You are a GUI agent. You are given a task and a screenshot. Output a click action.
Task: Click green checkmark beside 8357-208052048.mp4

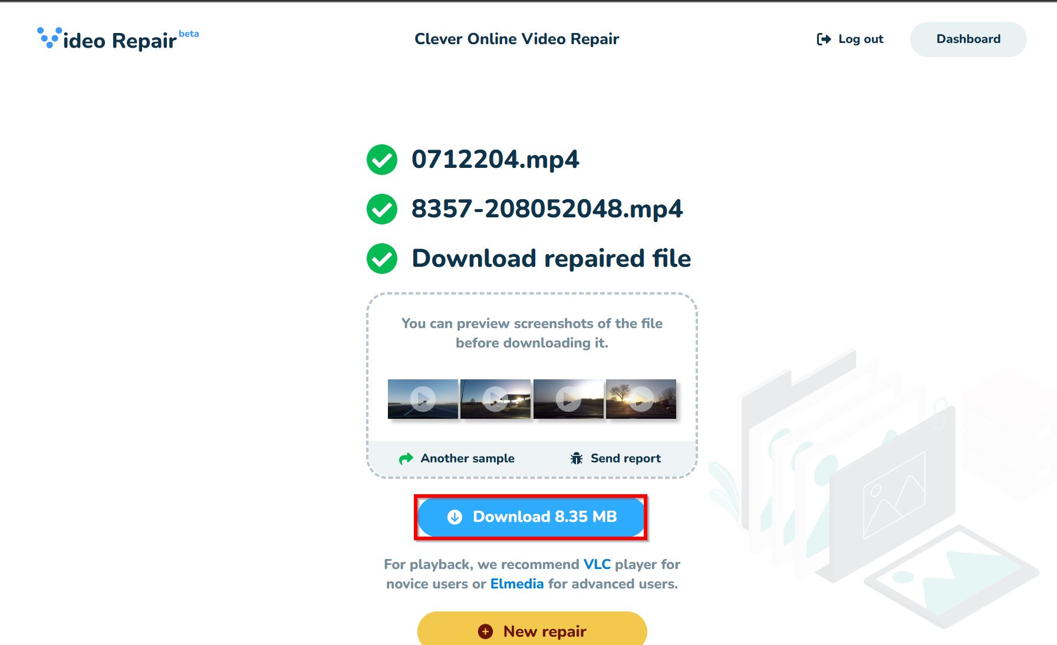(x=382, y=209)
